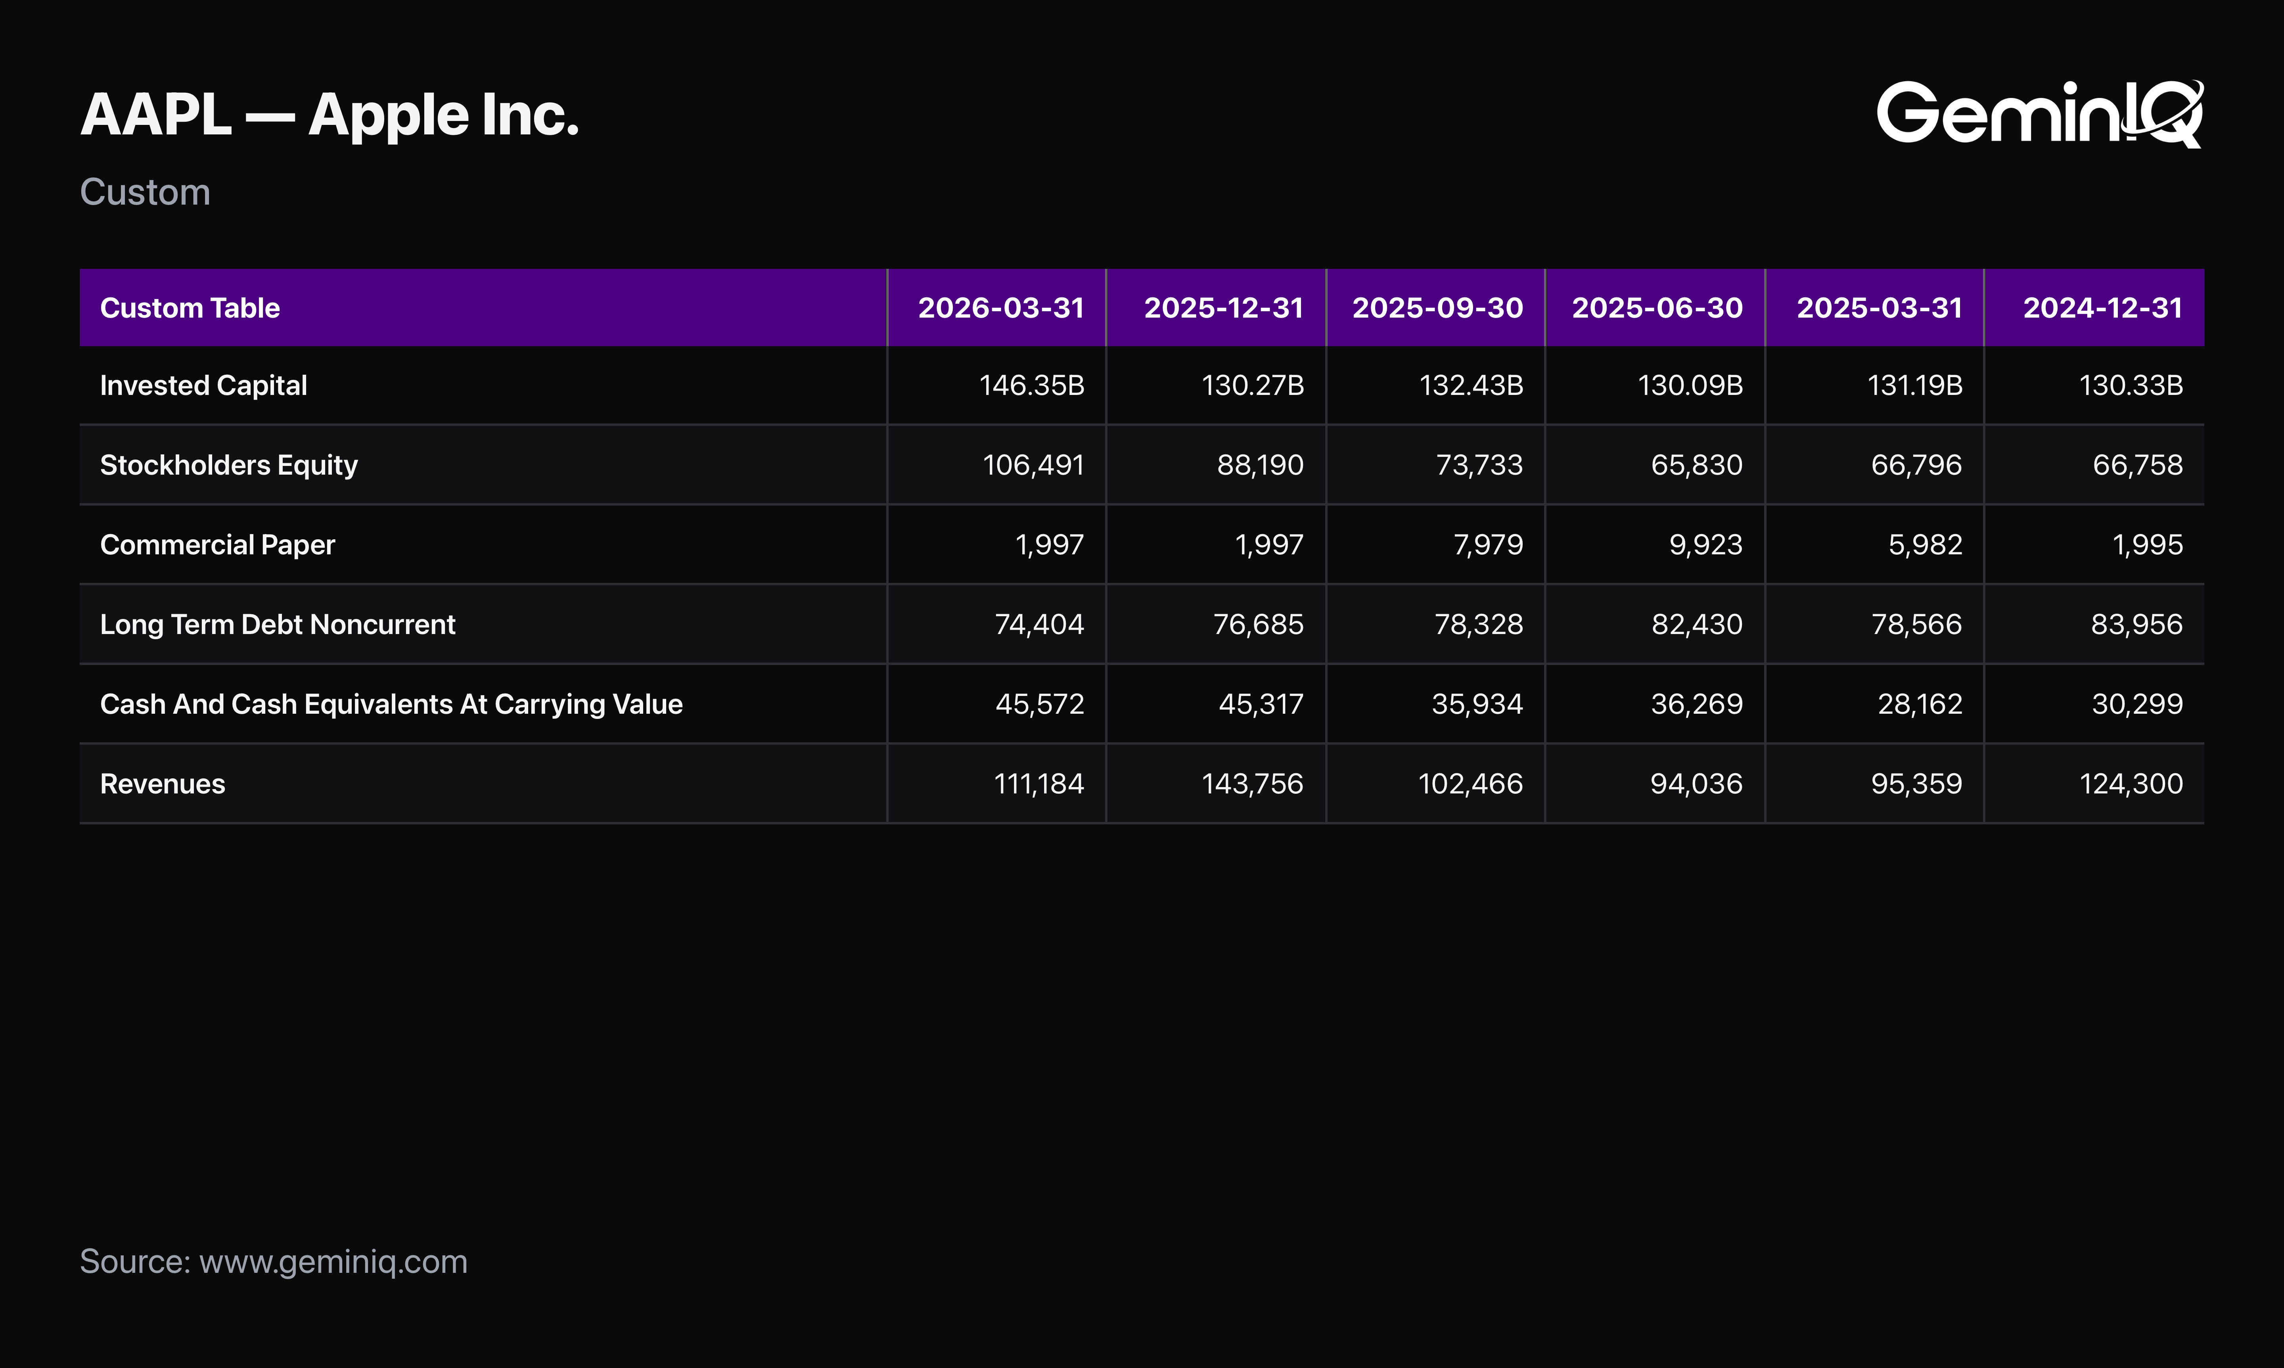Click Stockholders Equity value 65,830

pyautogui.click(x=1697, y=466)
